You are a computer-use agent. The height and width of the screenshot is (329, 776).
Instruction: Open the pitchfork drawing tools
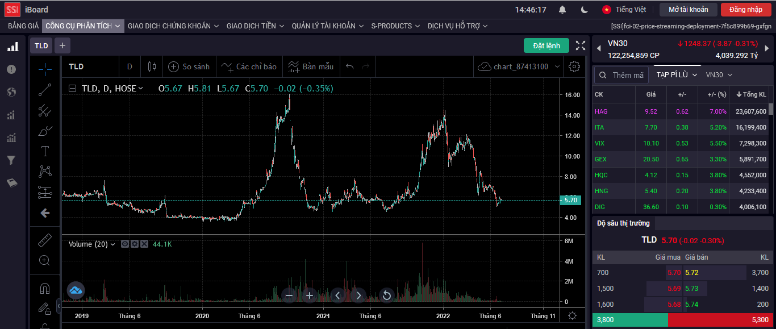tap(45, 110)
